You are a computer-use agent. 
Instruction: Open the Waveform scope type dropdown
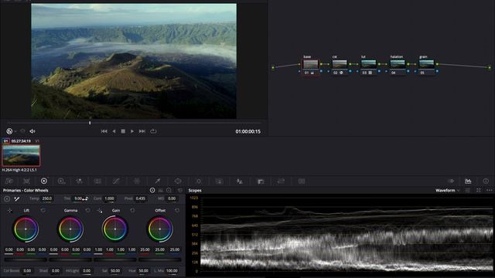click(448, 190)
